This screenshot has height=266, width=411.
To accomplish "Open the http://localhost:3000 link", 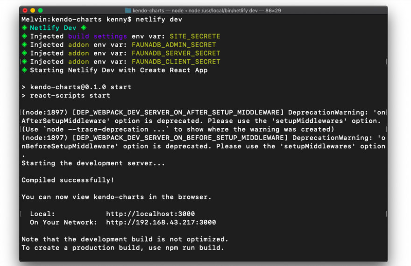I will pos(150,214).
